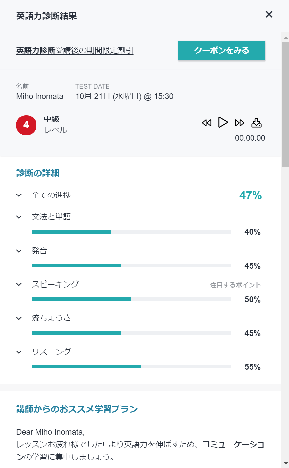Expand the リスニング section
The width and height of the screenshot is (289, 468).
[19, 352]
